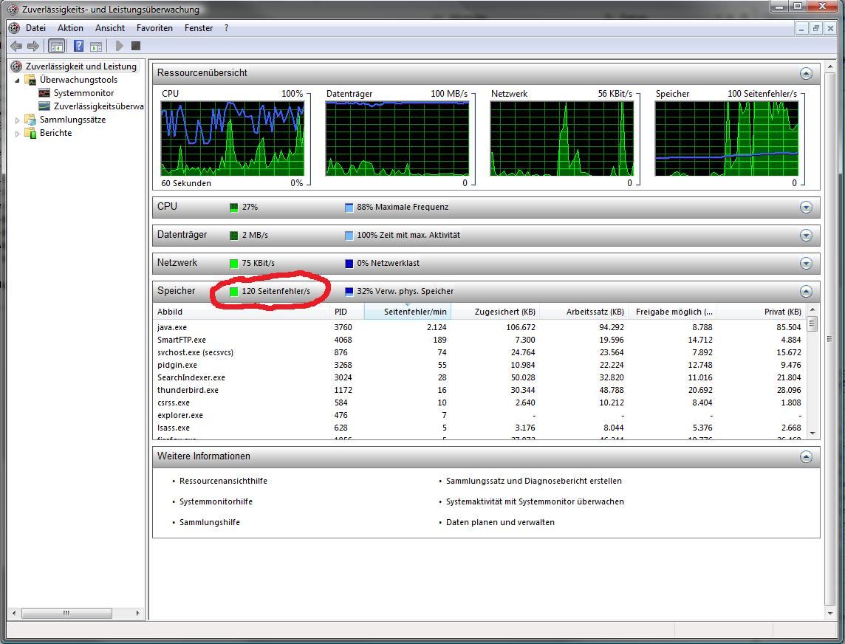
Task: Click the blue swatch beside 88% Maximale Frequenz
Action: pos(349,208)
